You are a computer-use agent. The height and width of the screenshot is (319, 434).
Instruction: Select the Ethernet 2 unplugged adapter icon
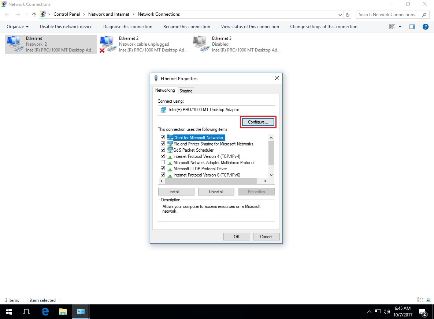[x=108, y=44]
